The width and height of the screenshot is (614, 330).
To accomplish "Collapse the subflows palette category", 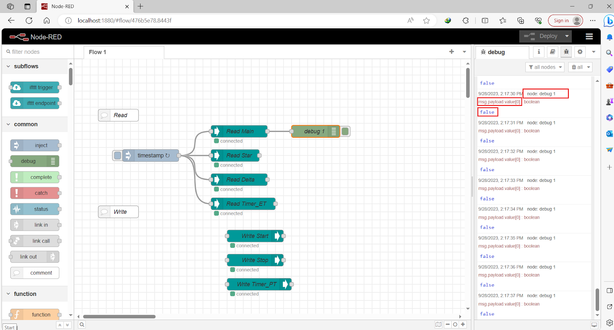I will [35, 66].
